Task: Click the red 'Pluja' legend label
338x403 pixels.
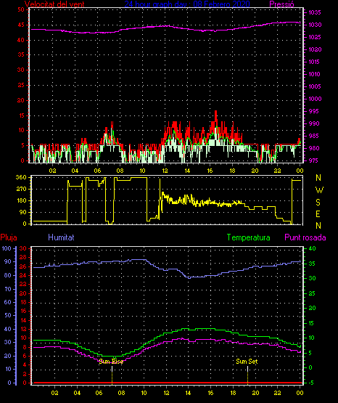Action: point(9,237)
